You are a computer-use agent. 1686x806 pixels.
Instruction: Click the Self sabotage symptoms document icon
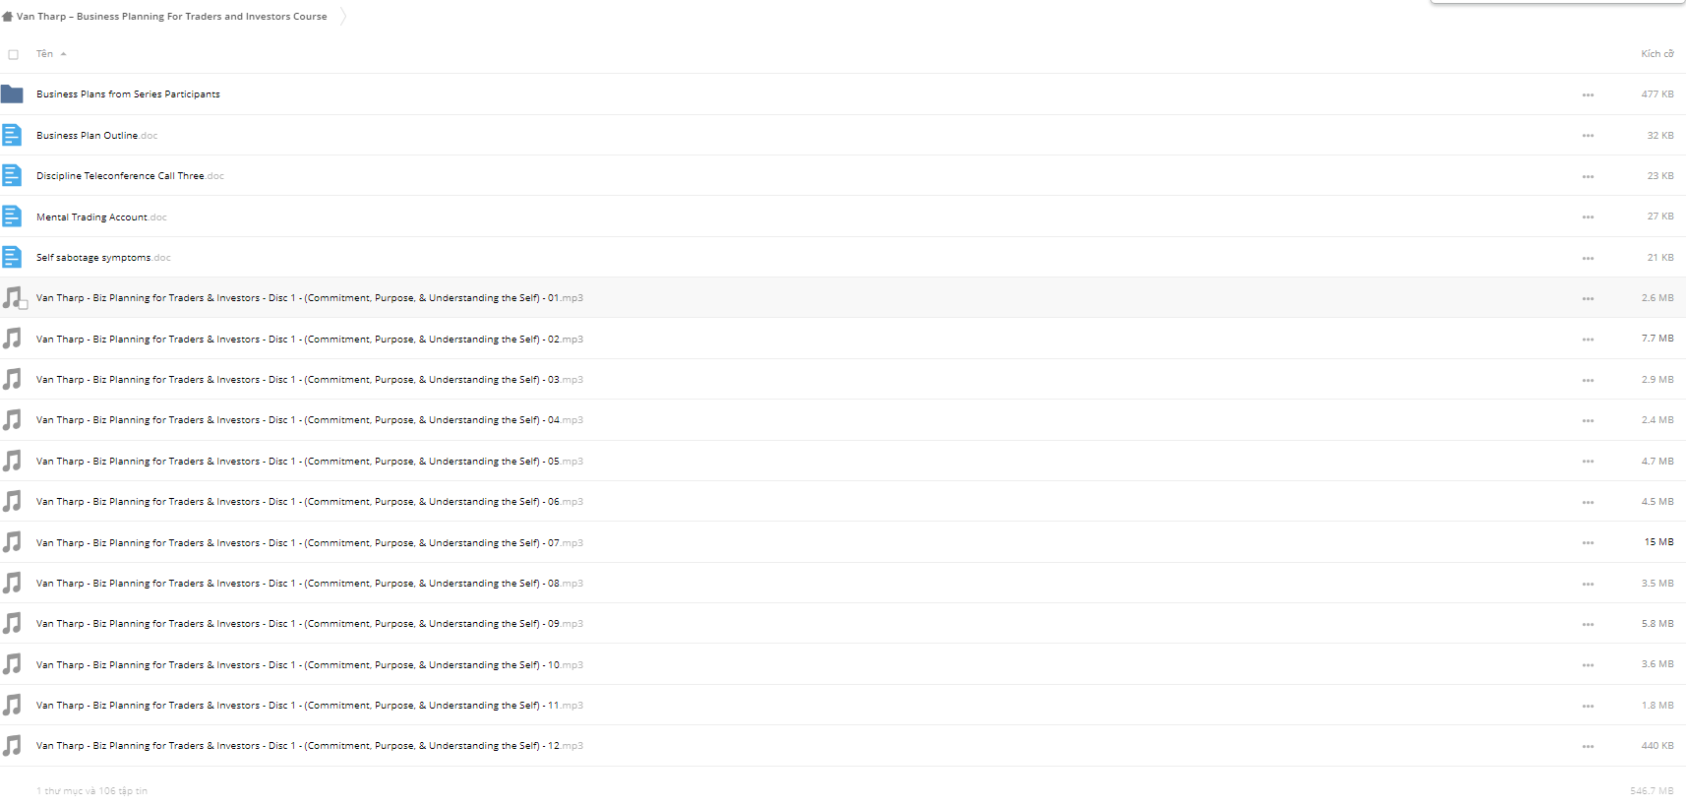tap(12, 257)
